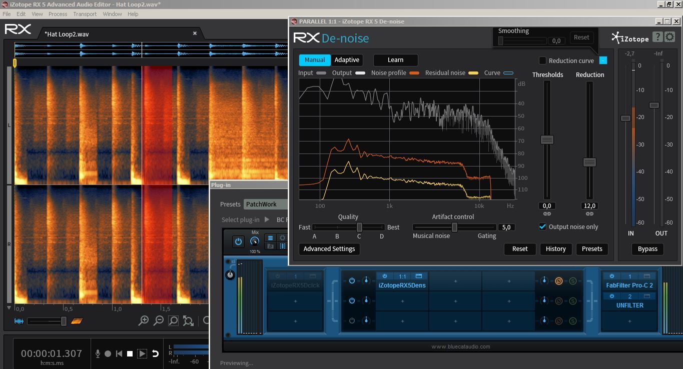
Task: Open the Transport menu
Action: pyautogui.click(x=85, y=14)
